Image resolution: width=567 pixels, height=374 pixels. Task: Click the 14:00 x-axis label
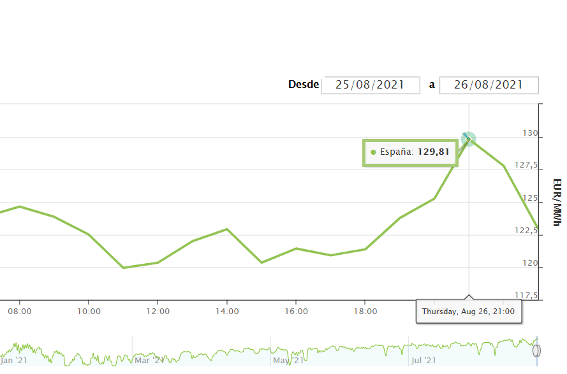(x=227, y=312)
